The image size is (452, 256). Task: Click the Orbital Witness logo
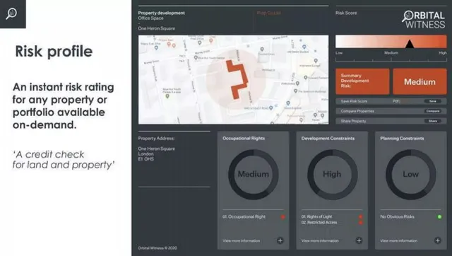(x=424, y=20)
